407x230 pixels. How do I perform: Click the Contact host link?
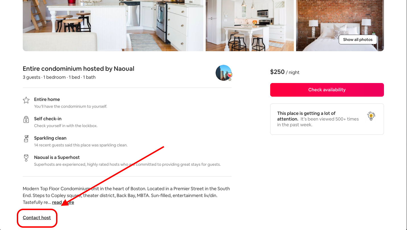tap(37, 217)
